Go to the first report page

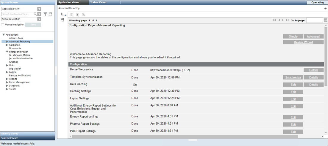(x=274, y=20)
